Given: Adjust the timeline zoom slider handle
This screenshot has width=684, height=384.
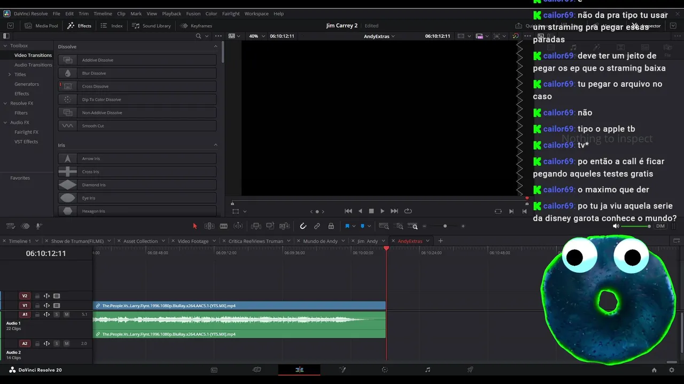Looking at the screenshot, I should [x=445, y=226].
